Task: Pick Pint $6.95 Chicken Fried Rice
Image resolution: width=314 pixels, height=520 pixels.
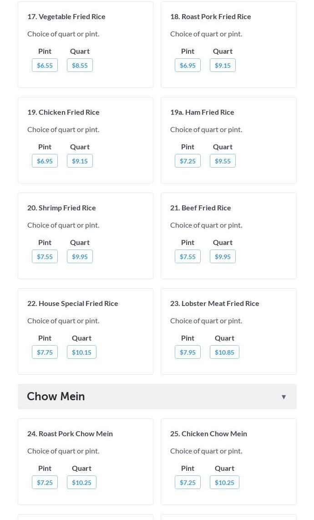Action: point(45,161)
